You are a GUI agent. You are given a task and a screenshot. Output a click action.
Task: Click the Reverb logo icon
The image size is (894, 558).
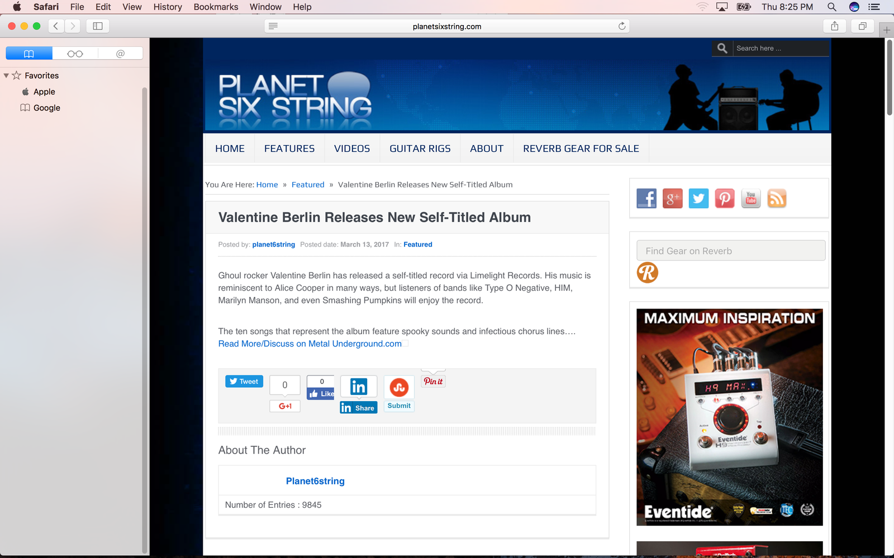648,273
